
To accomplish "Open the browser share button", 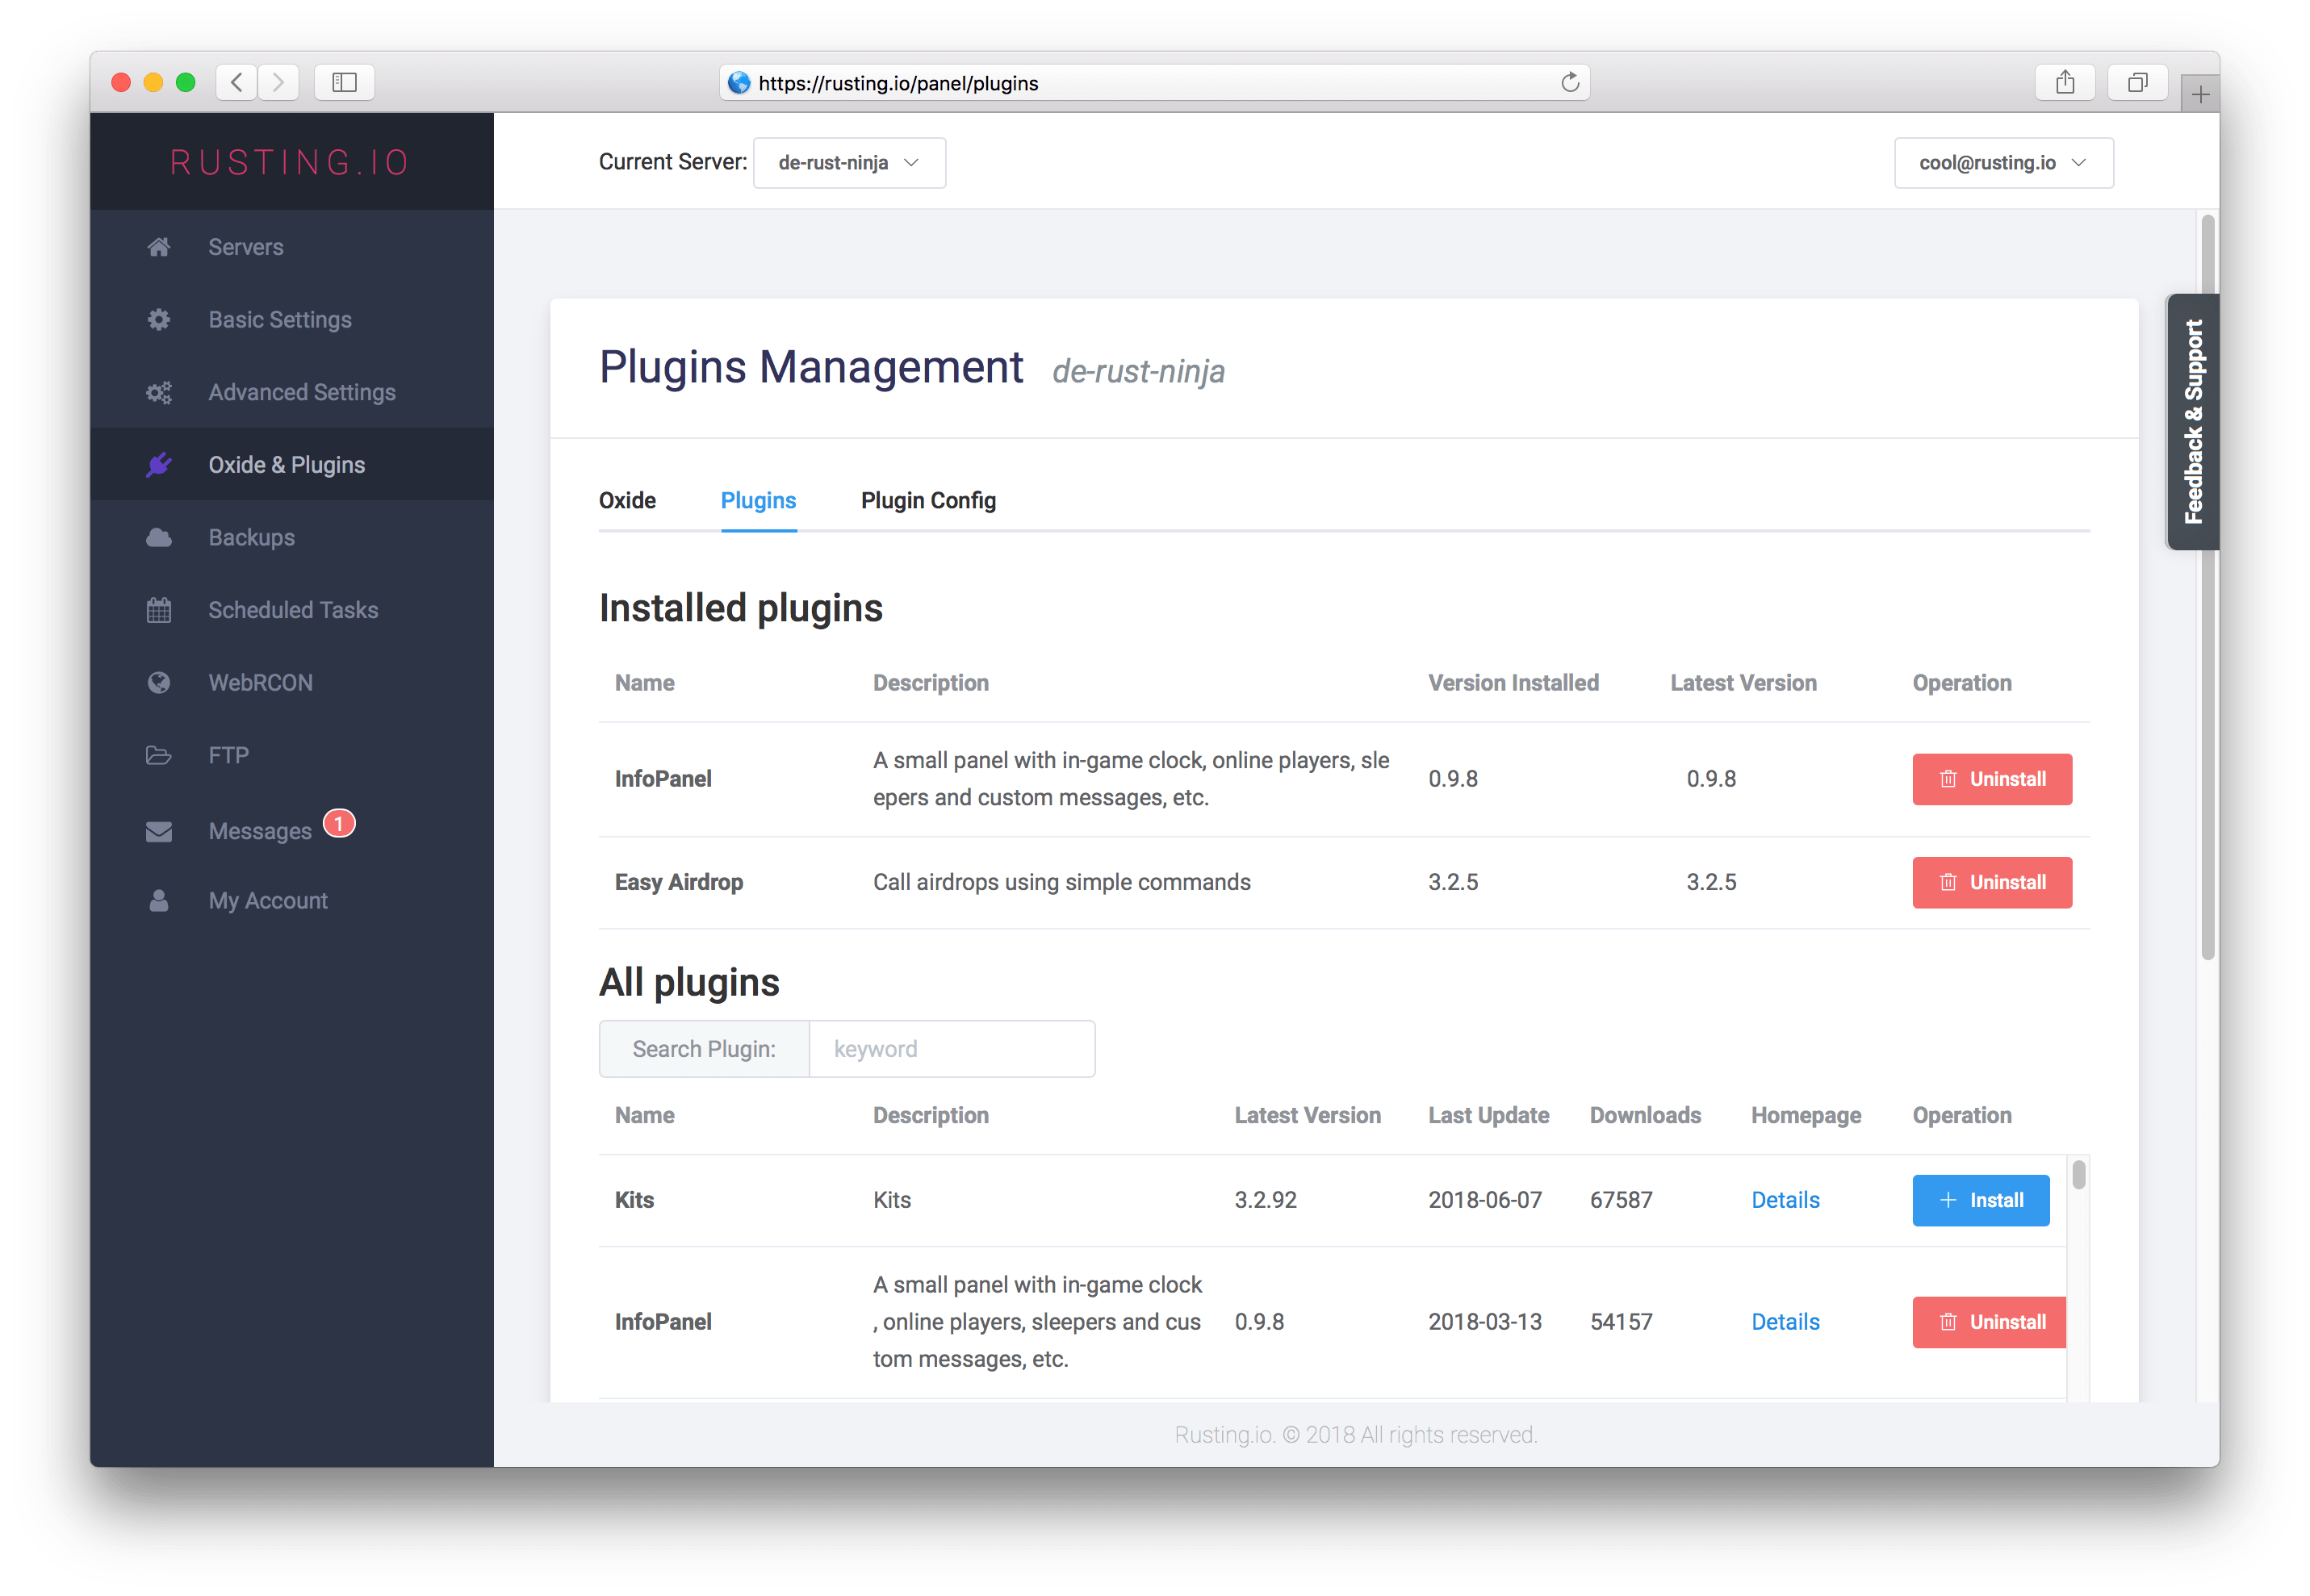I will pyautogui.click(x=2065, y=82).
